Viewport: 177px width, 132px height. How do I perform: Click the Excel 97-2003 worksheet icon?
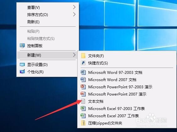click(x=83, y=108)
